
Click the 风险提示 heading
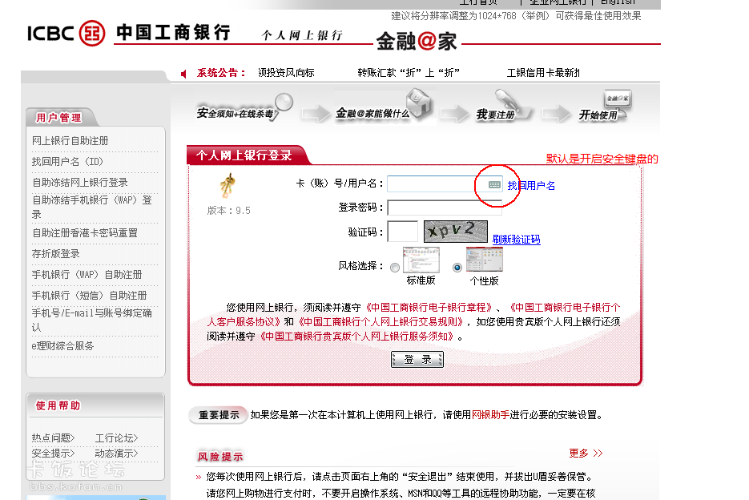click(220, 457)
